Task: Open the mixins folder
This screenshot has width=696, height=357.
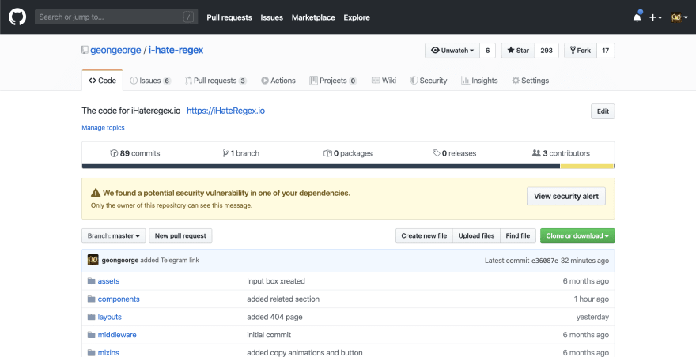Action: (x=108, y=352)
